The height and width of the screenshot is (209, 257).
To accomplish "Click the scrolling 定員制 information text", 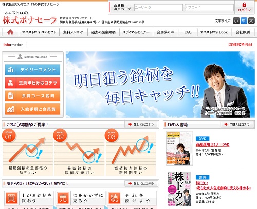I will click(x=240, y=45).
